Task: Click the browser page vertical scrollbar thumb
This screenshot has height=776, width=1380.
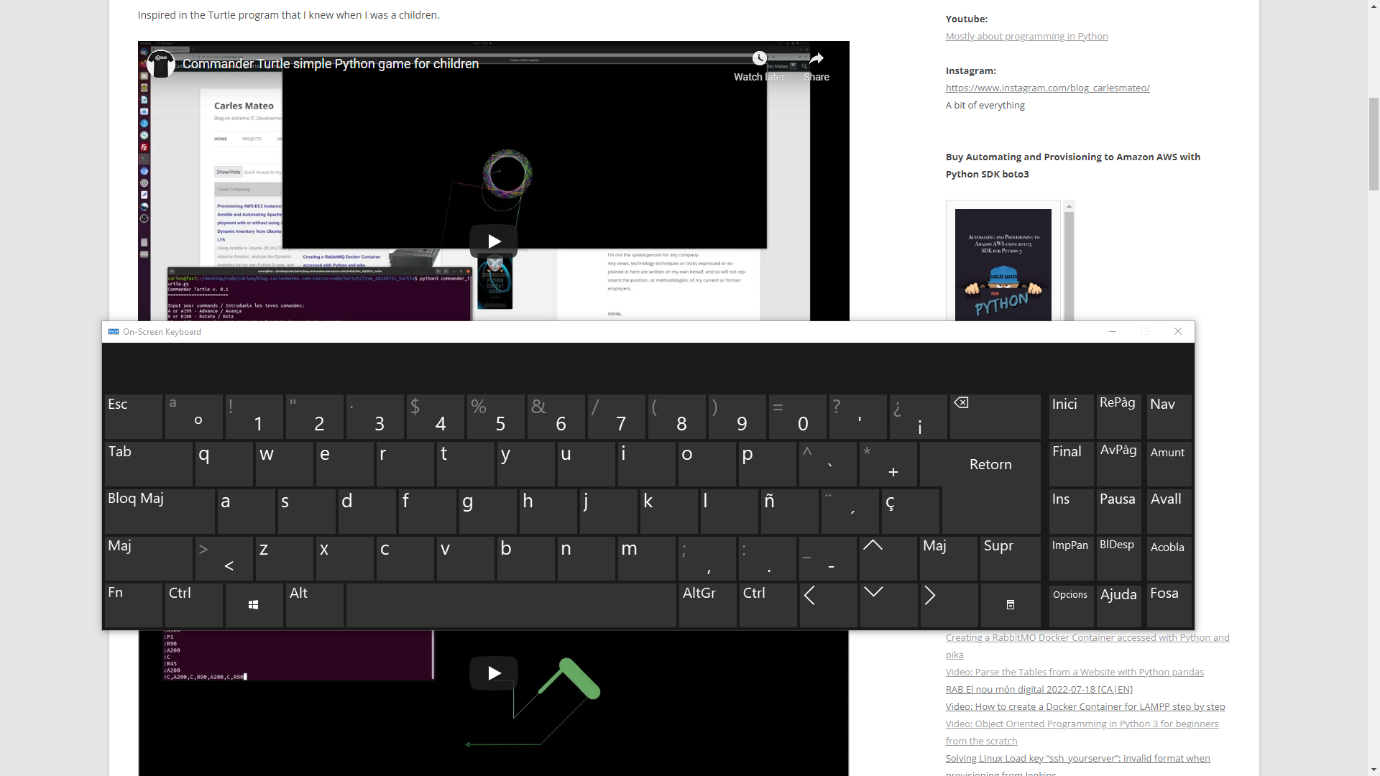Action: click(1374, 144)
